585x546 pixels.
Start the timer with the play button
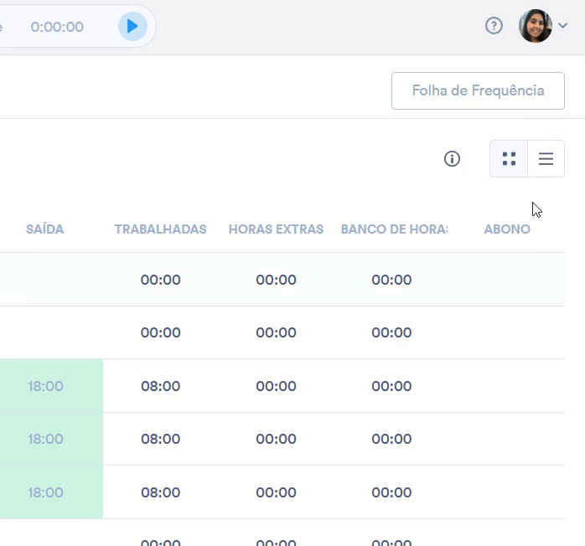[x=132, y=26]
